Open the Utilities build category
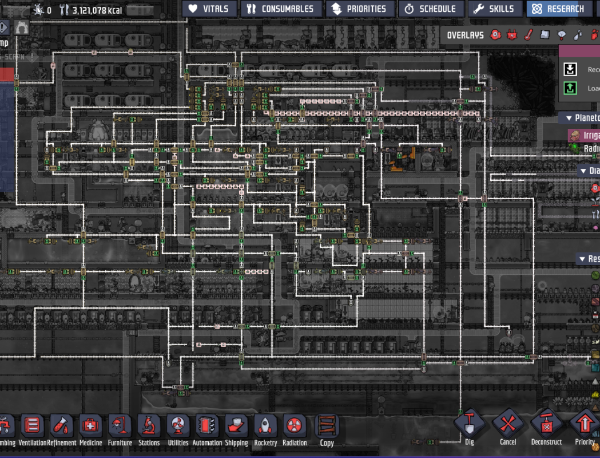 click(x=178, y=431)
